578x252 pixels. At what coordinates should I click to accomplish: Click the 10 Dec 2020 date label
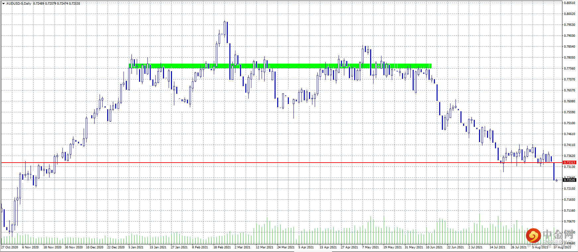click(x=95, y=247)
